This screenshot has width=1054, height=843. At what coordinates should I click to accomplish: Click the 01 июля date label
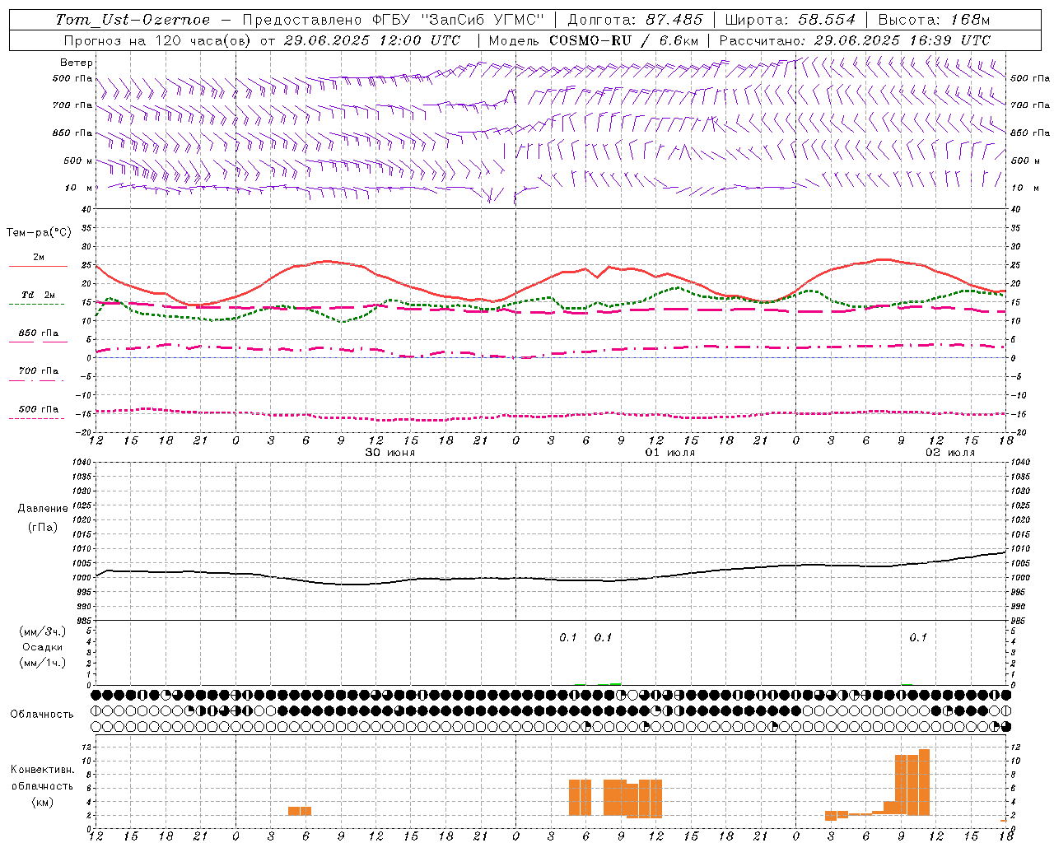tap(669, 453)
